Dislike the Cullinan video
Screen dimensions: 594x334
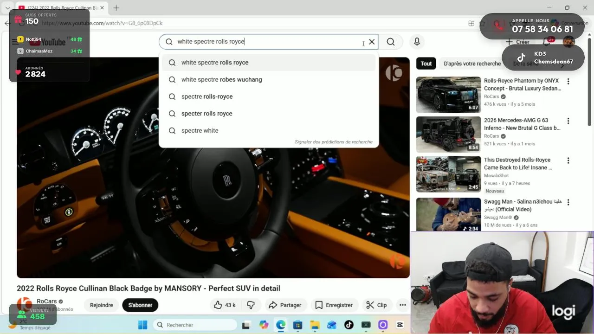click(251, 305)
